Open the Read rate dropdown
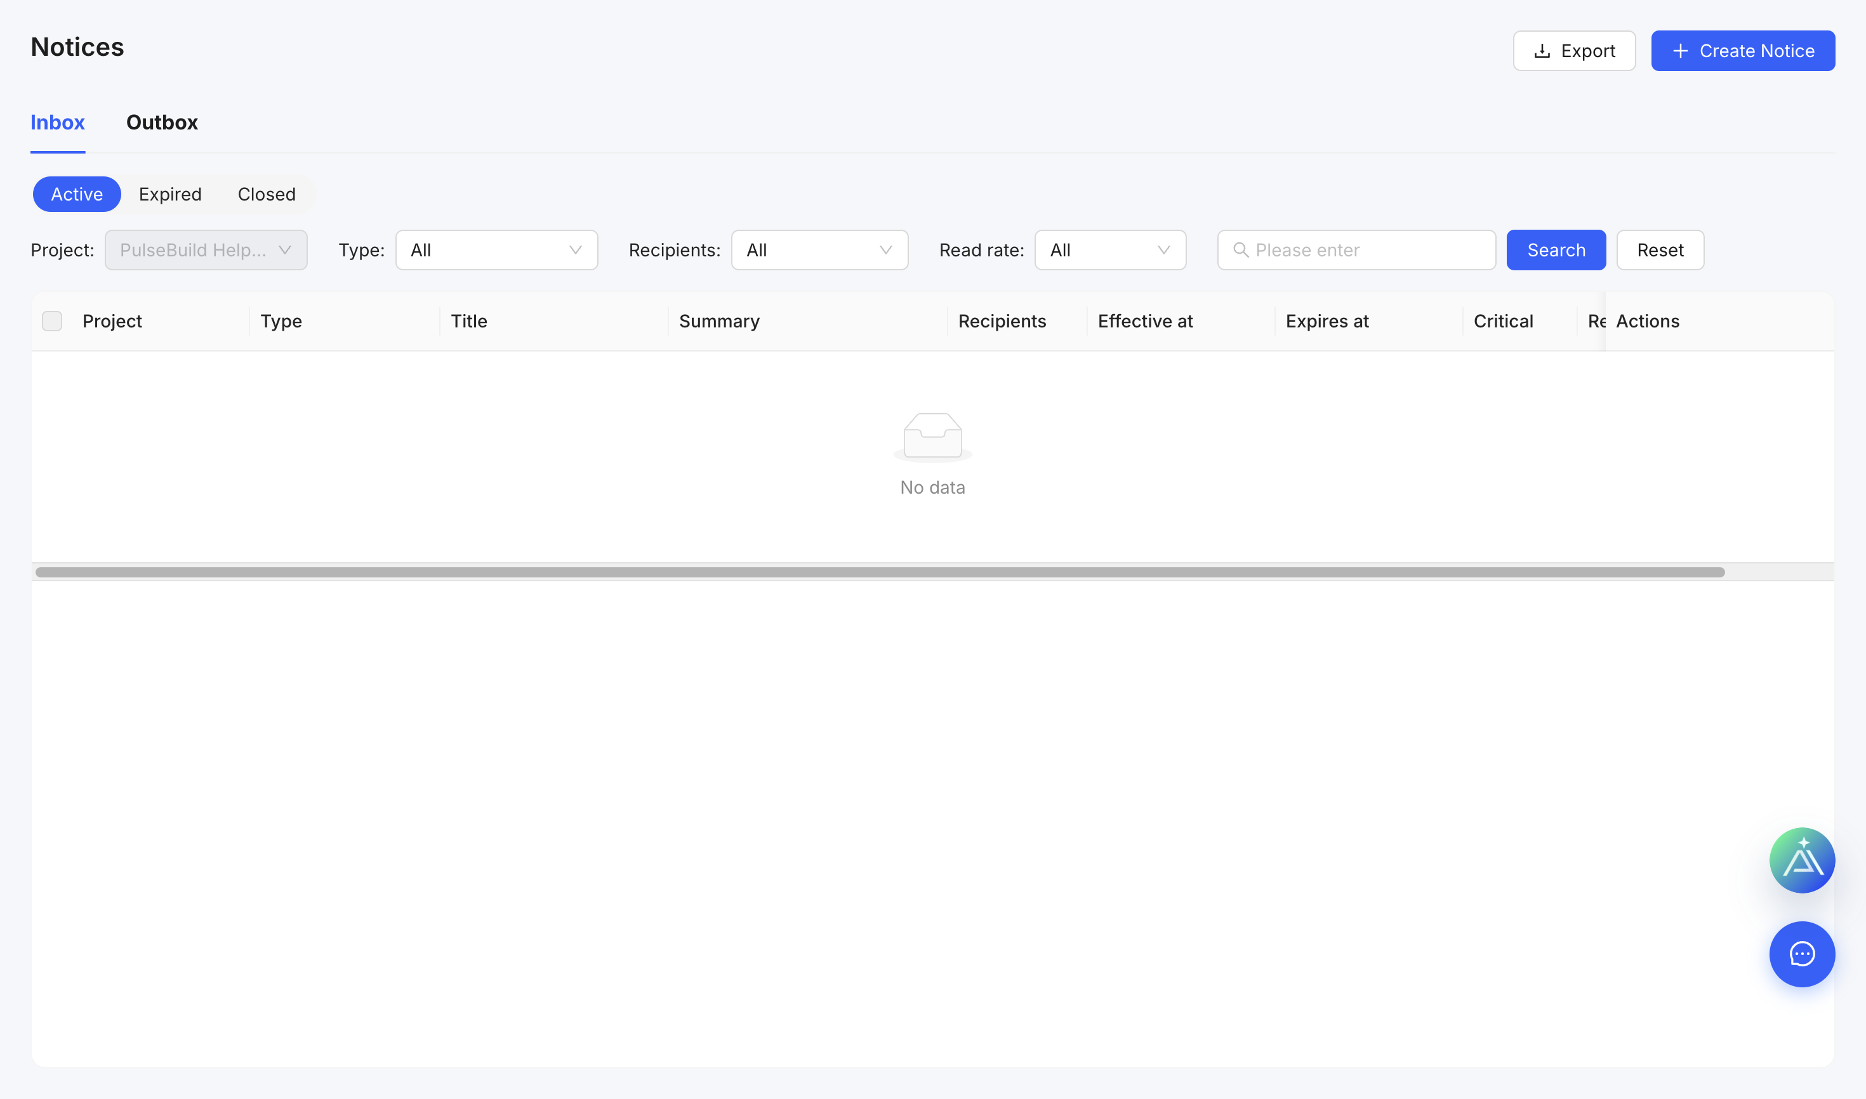1866x1099 pixels. (1109, 250)
